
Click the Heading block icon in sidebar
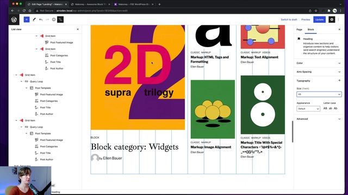(299, 38)
